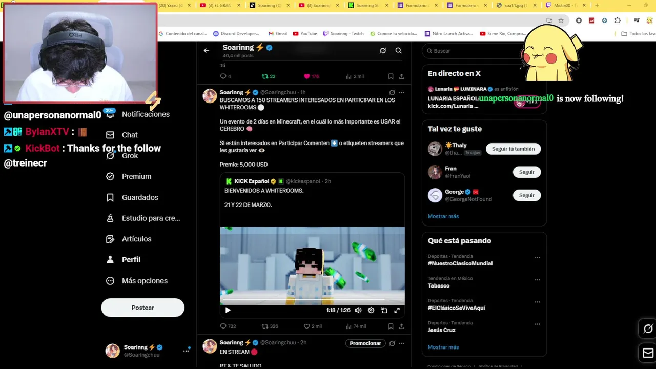Enable picture-in-picture on the video

[384, 310]
